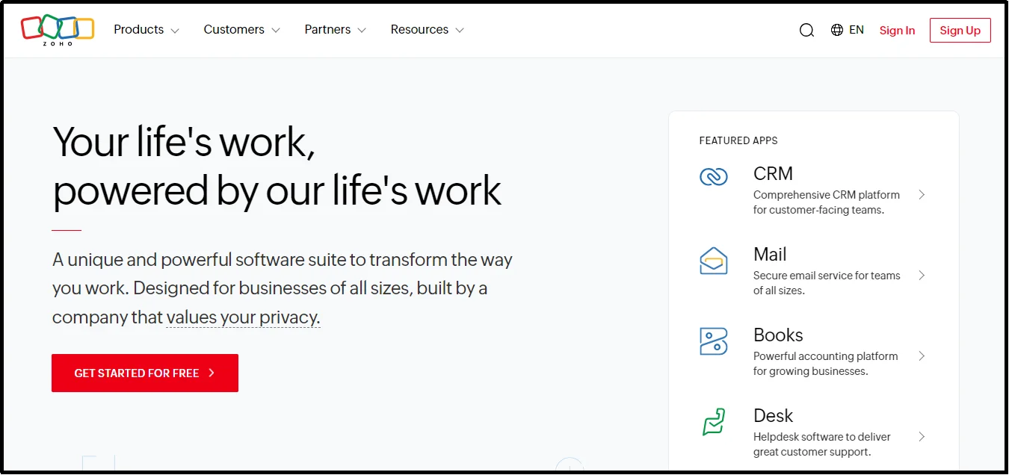Click Get Started For Free button
This screenshot has height=475, width=1009.
[145, 373]
